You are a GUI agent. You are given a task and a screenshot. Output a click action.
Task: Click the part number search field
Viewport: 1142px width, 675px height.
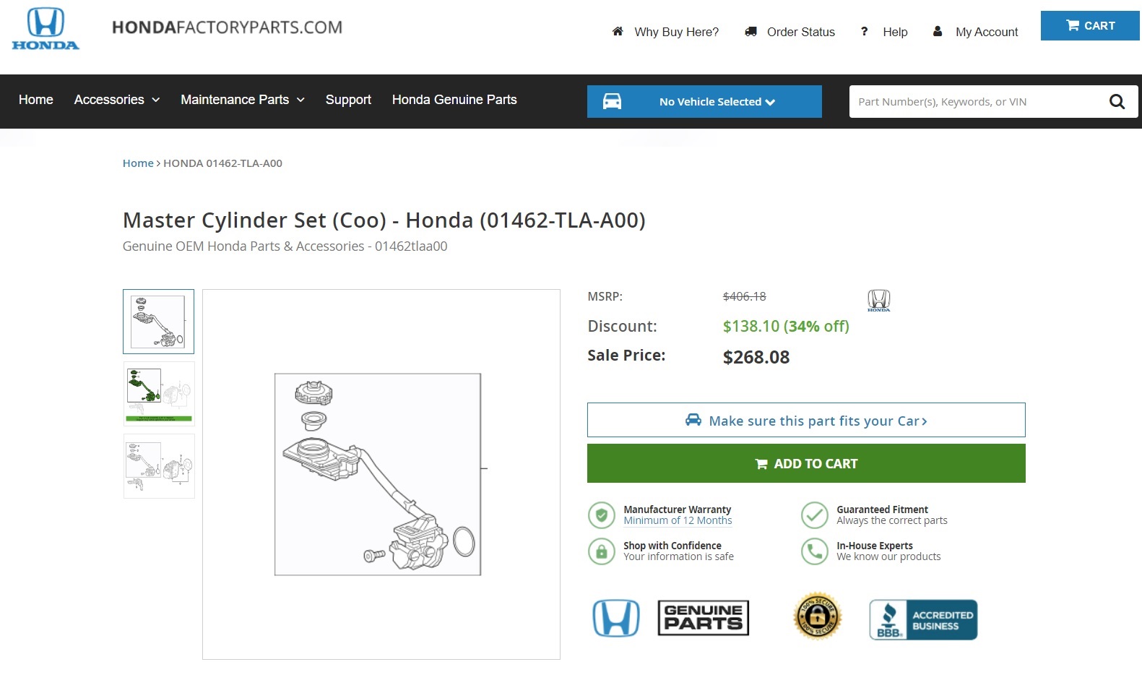pos(975,102)
